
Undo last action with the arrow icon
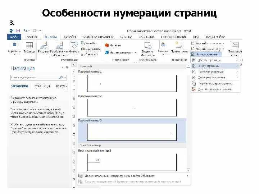tap(25, 31)
